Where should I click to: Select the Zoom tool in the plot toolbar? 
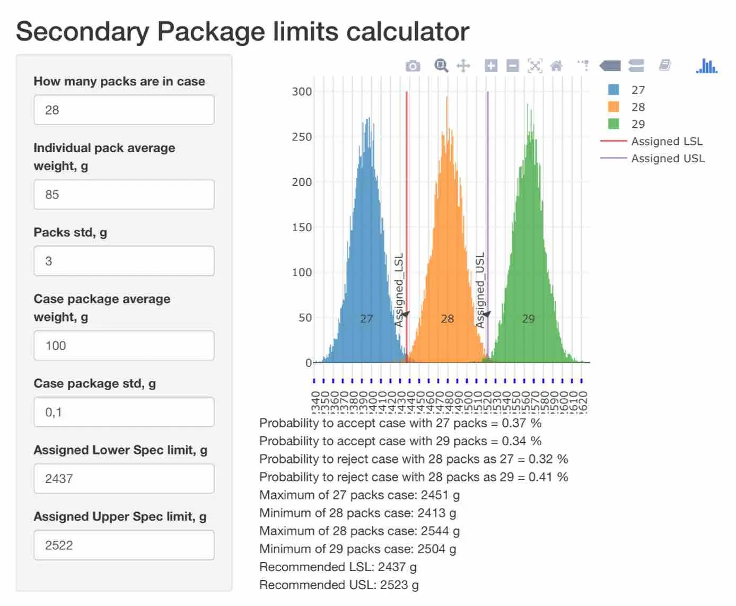[x=441, y=66]
